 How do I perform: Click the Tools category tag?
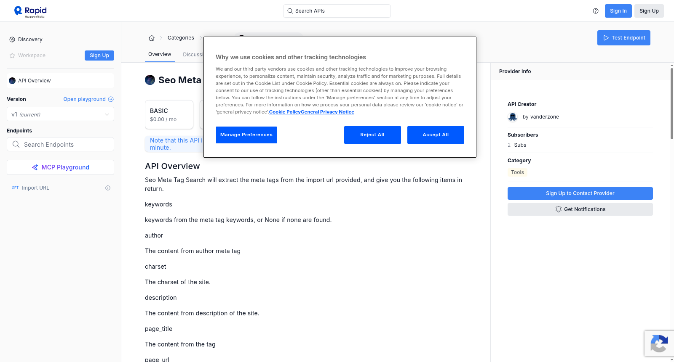coord(517,172)
